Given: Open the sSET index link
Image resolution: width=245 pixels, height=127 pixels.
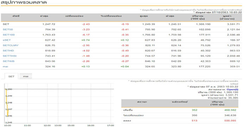Looking at the screenshot, I should (x=7, y=40).
